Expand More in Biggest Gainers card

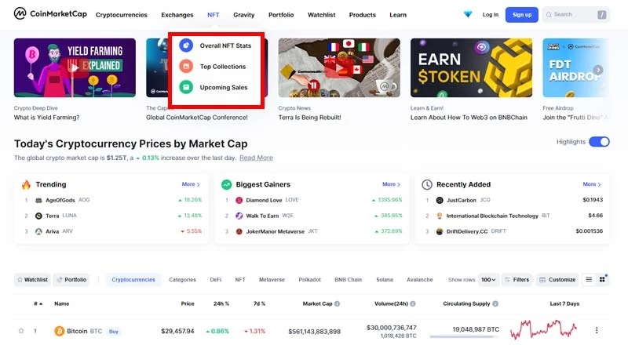coord(389,184)
